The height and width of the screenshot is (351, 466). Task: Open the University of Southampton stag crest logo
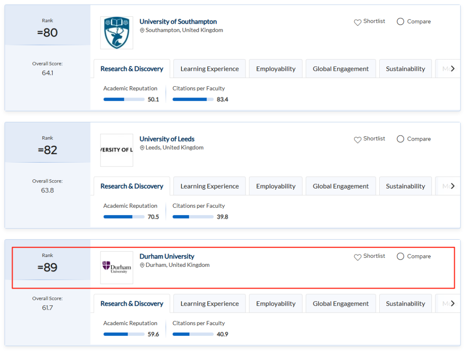coord(117,33)
